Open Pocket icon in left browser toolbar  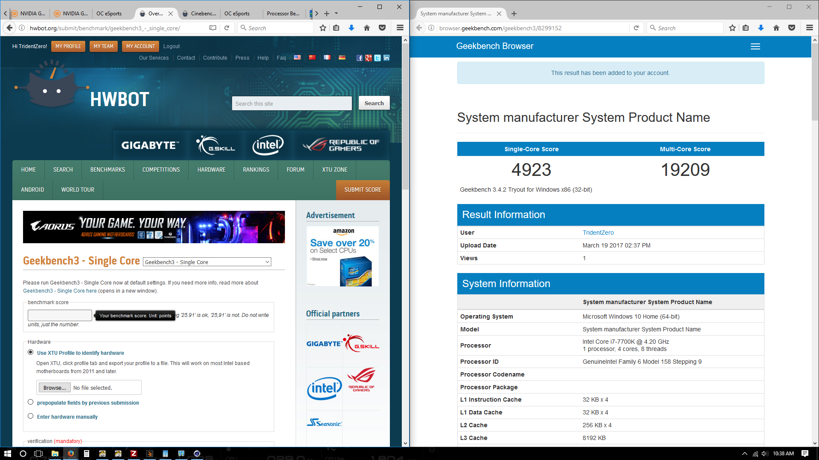(x=382, y=28)
